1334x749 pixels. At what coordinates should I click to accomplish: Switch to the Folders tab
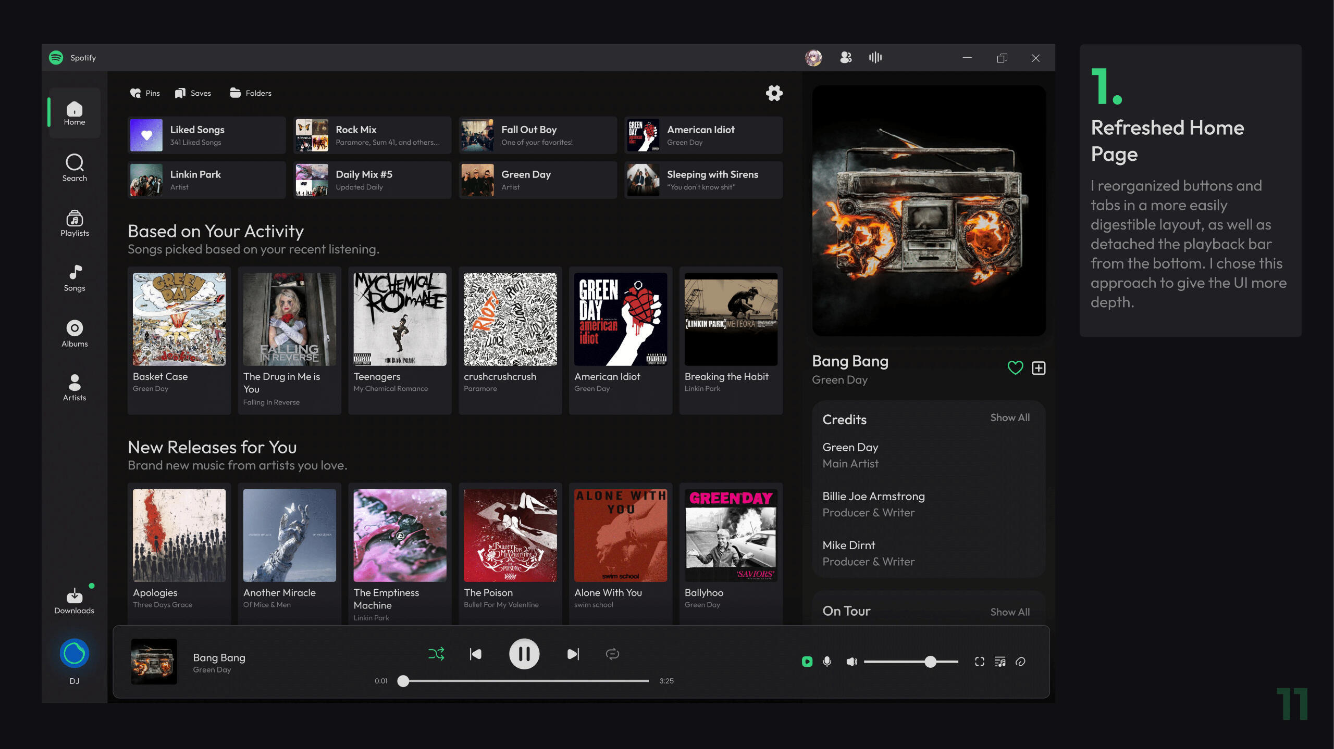[x=251, y=93]
